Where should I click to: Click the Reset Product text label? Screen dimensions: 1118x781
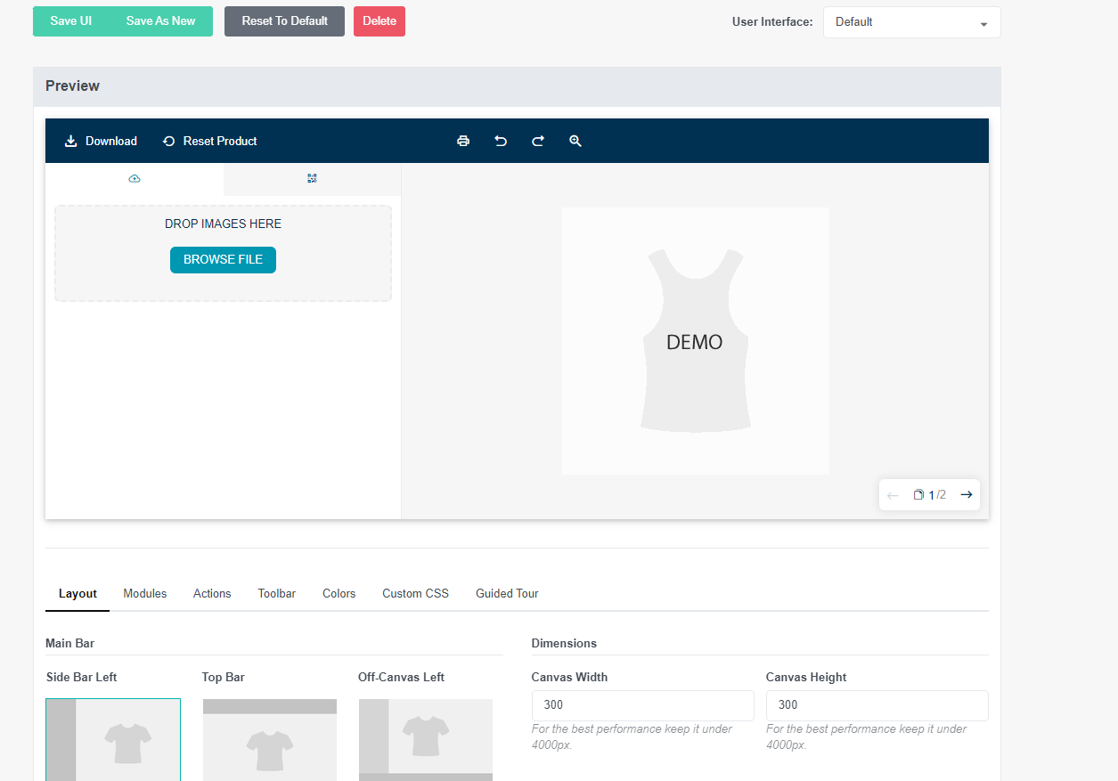[x=220, y=142]
